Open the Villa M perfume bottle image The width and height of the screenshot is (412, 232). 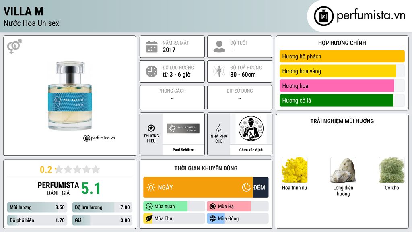(70, 95)
